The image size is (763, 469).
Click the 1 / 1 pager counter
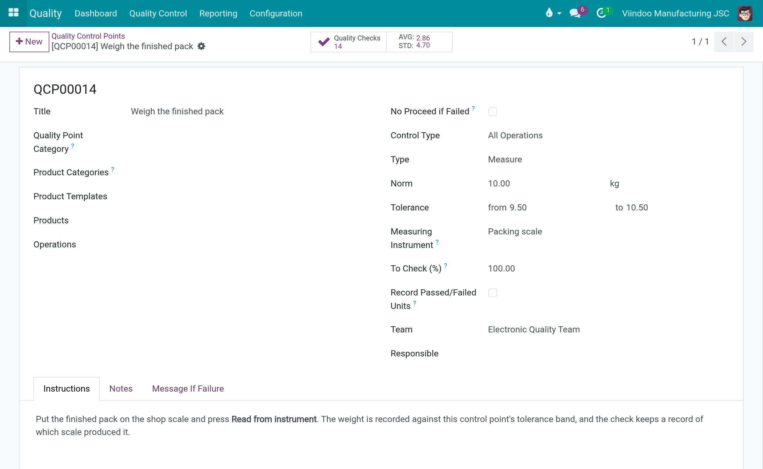(700, 42)
